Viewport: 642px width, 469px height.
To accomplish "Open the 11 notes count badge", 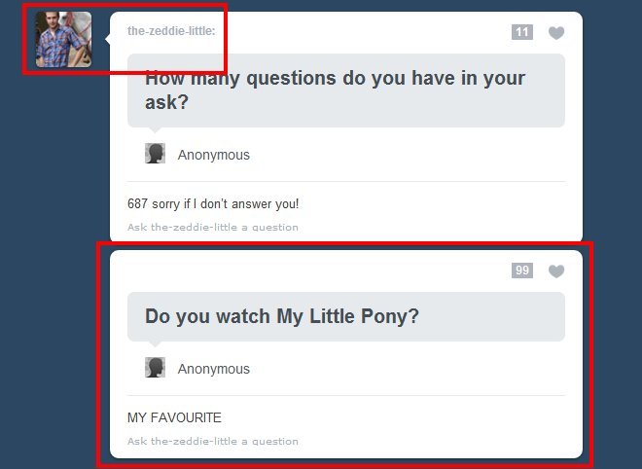I will coord(522,32).
